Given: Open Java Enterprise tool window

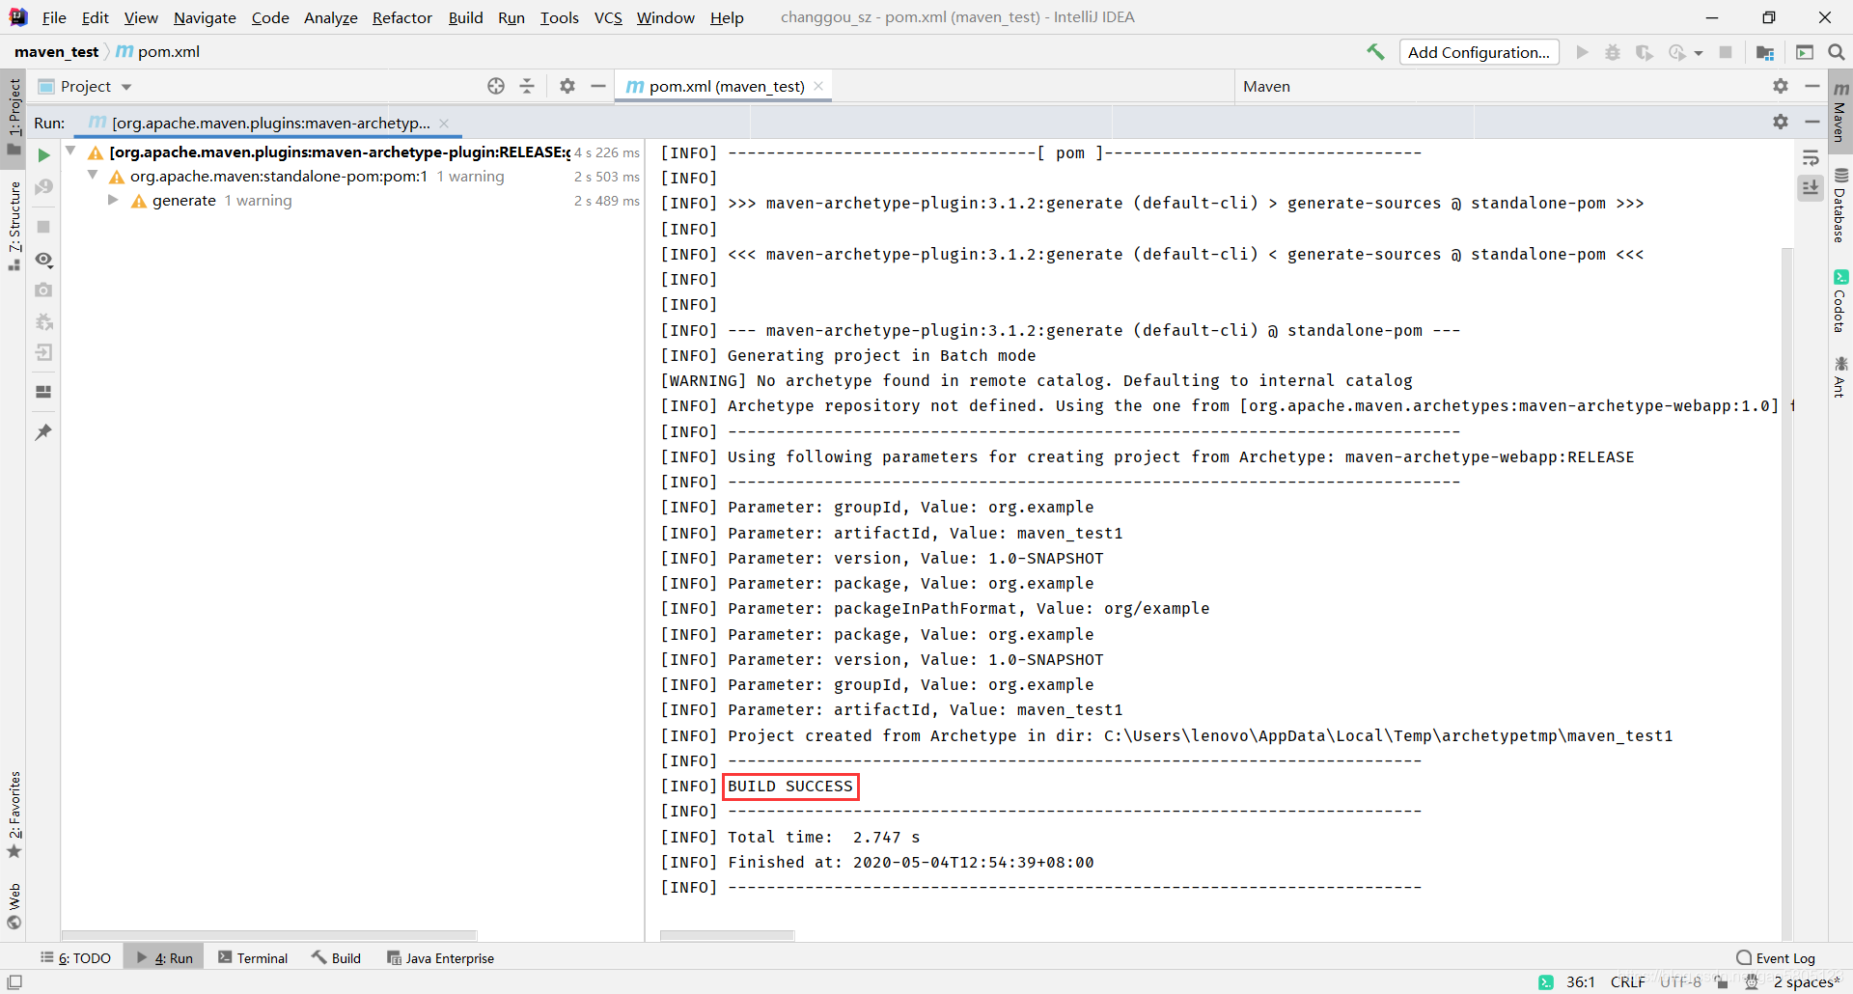Looking at the screenshot, I should 440,957.
